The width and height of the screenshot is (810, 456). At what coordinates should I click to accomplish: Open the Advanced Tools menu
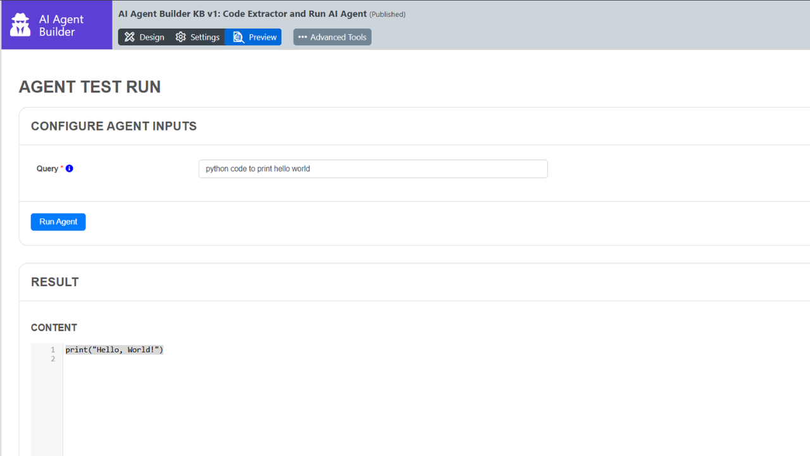332,37
